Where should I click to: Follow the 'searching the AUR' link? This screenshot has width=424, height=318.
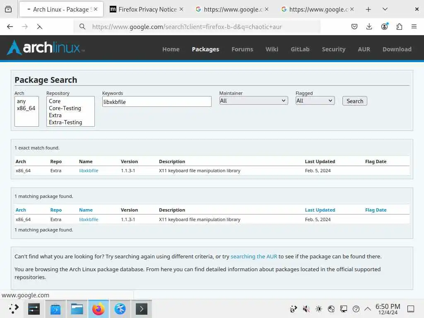pos(254,256)
